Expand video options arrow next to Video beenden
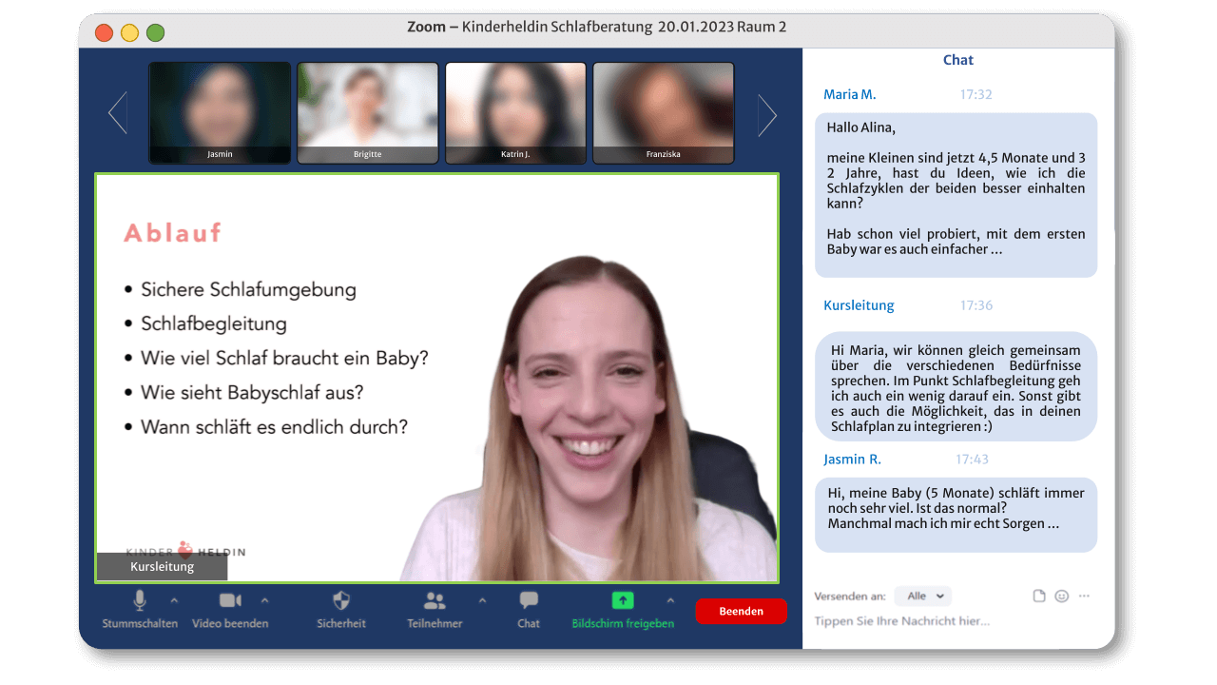1217x685 pixels. click(264, 600)
